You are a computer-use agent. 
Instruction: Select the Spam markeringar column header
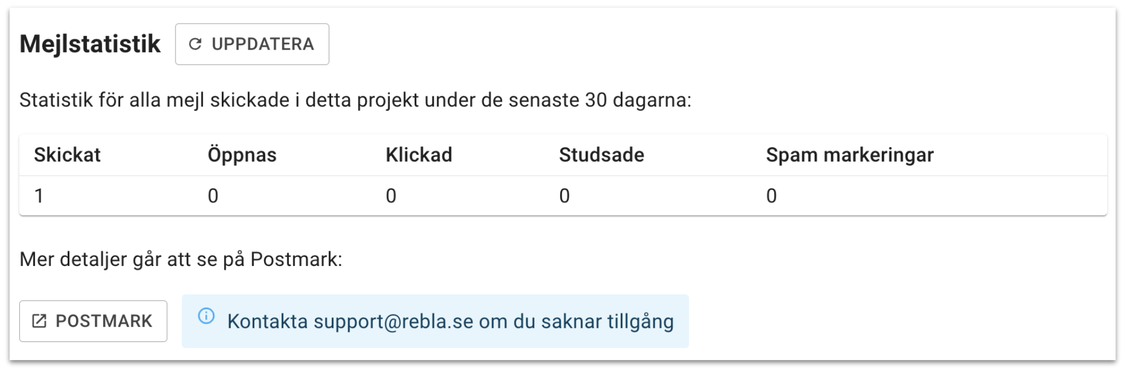tap(850, 155)
